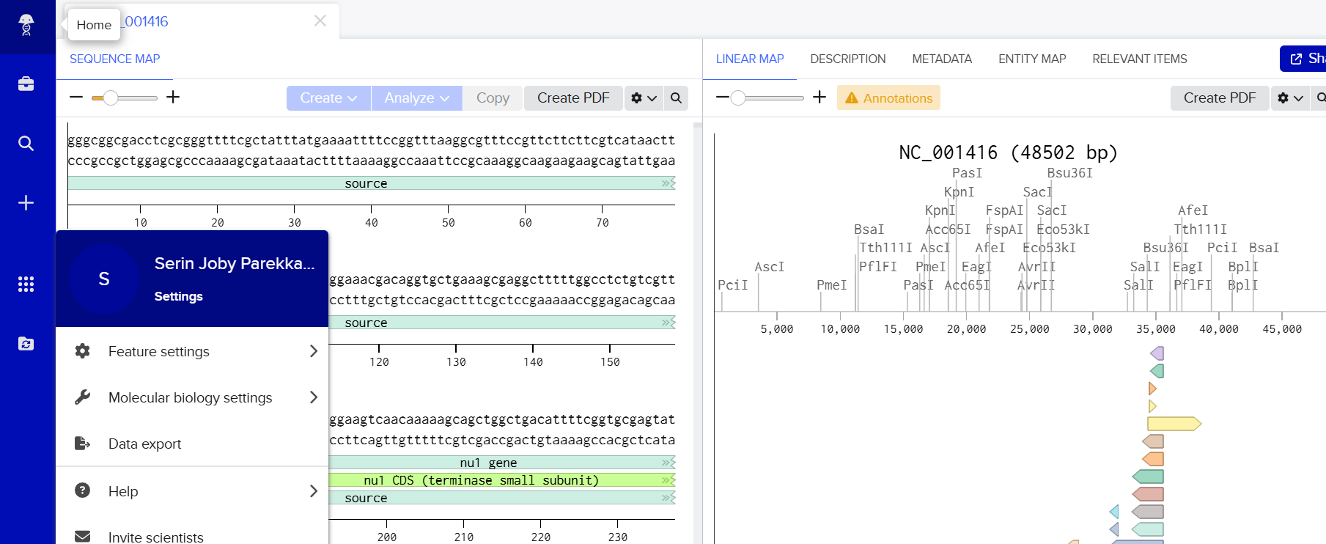Viewport: 1326px width, 544px height.
Task: Click the sequence map zoom slider handle
Action: 110,98
